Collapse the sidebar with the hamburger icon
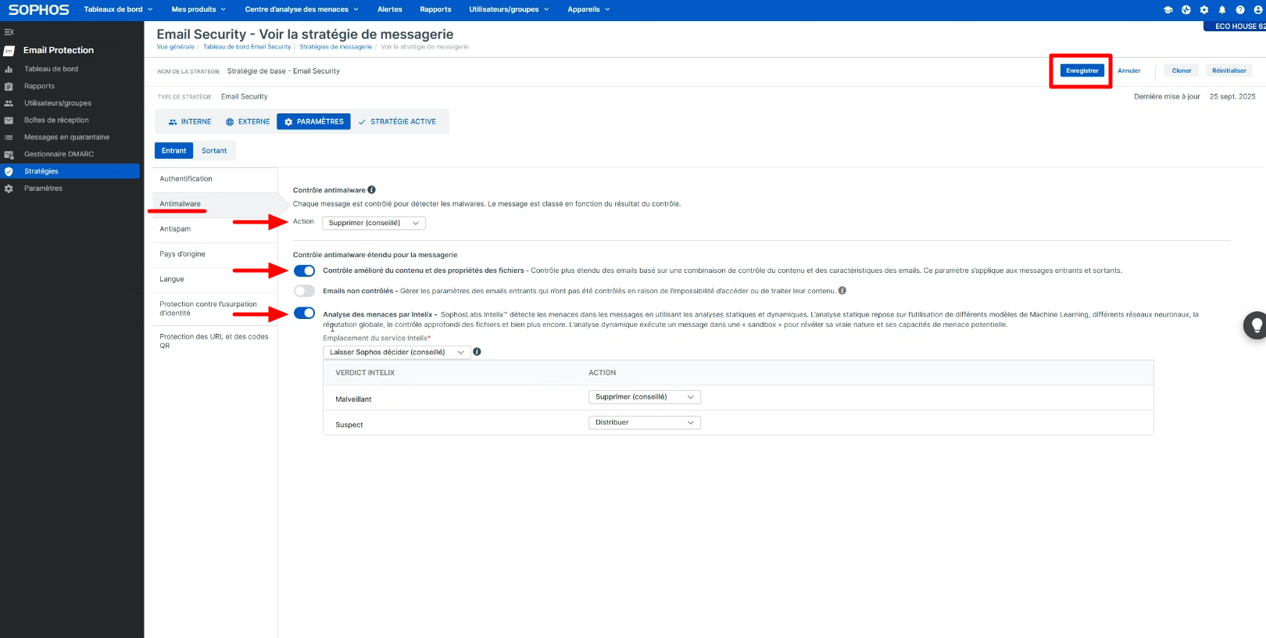 pos(9,32)
